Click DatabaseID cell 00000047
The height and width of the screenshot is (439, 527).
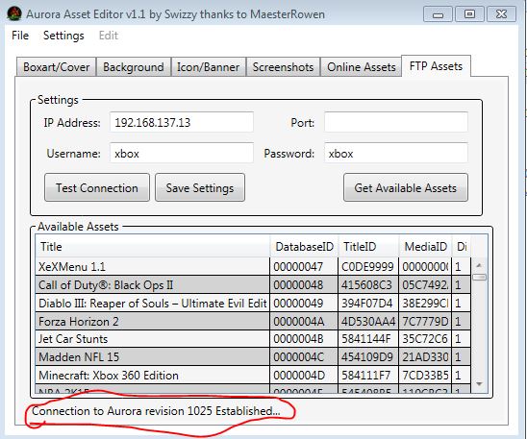pos(304,267)
